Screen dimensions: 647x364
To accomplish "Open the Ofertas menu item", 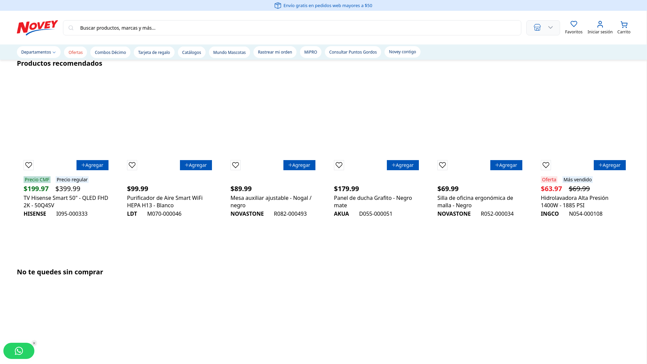I will [75, 52].
